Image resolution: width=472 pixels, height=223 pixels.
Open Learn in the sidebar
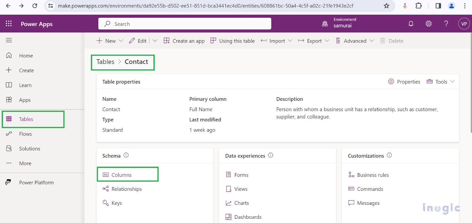pos(25,85)
